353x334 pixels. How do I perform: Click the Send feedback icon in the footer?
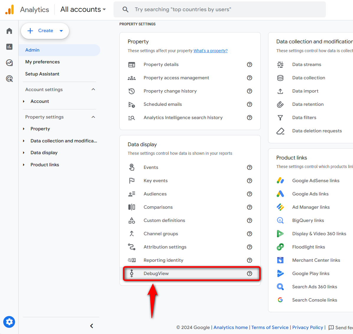click(x=331, y=328)
